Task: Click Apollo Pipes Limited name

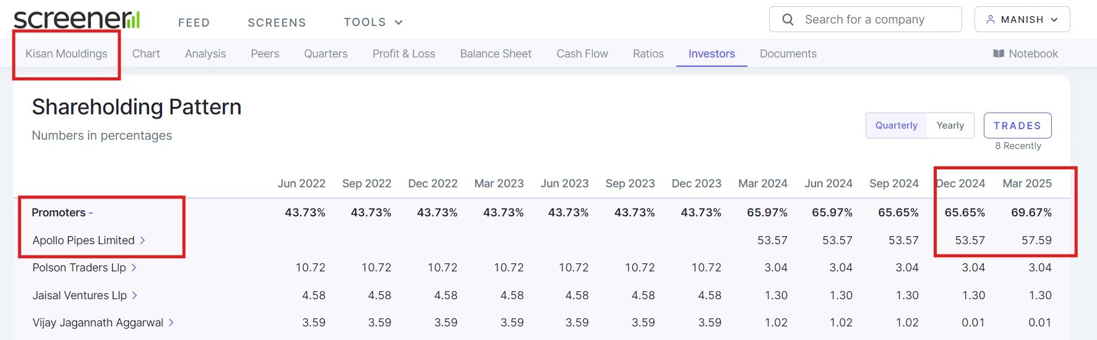Action: point(84,240)
